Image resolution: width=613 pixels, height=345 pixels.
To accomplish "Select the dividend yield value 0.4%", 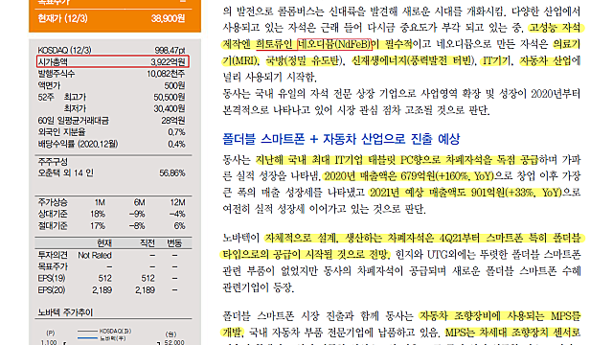I will tap(176, 144).
